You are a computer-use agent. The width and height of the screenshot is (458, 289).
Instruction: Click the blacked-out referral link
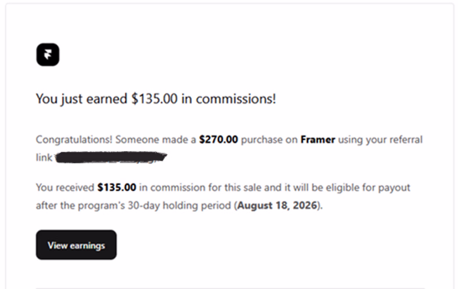coord(111,158)
